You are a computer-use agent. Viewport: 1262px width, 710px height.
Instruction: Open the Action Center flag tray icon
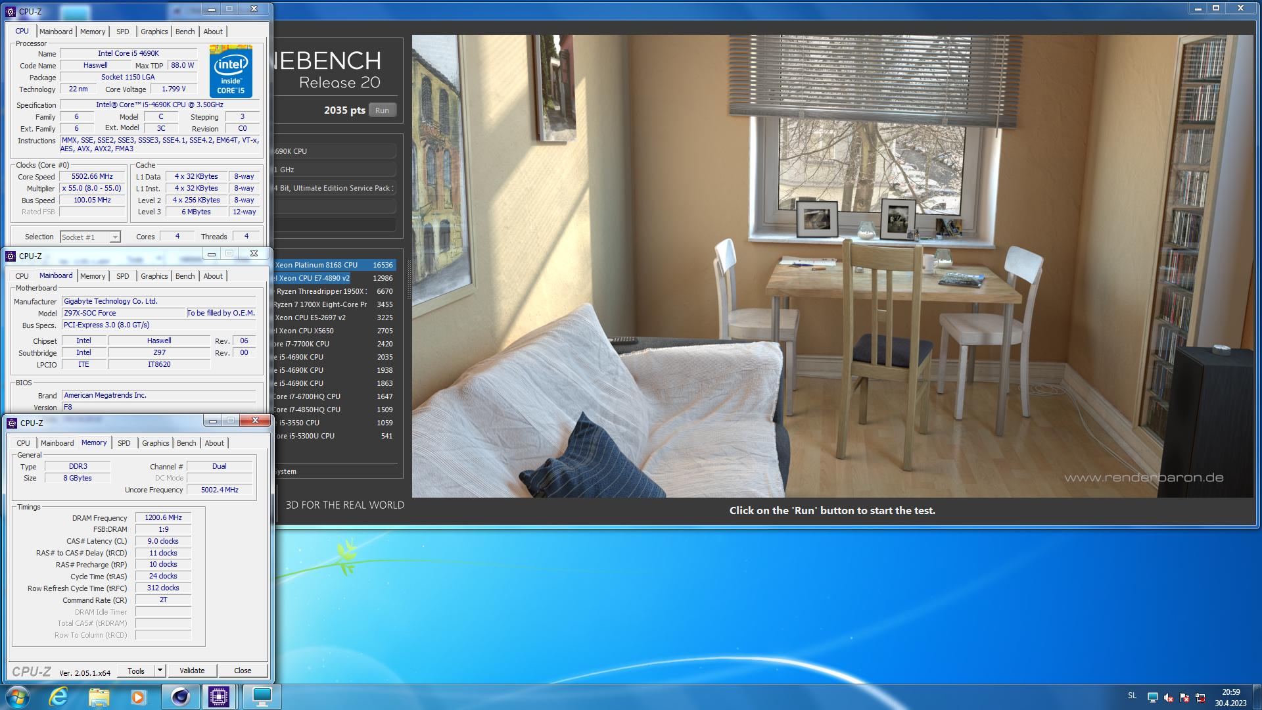tap(1184, 698)
